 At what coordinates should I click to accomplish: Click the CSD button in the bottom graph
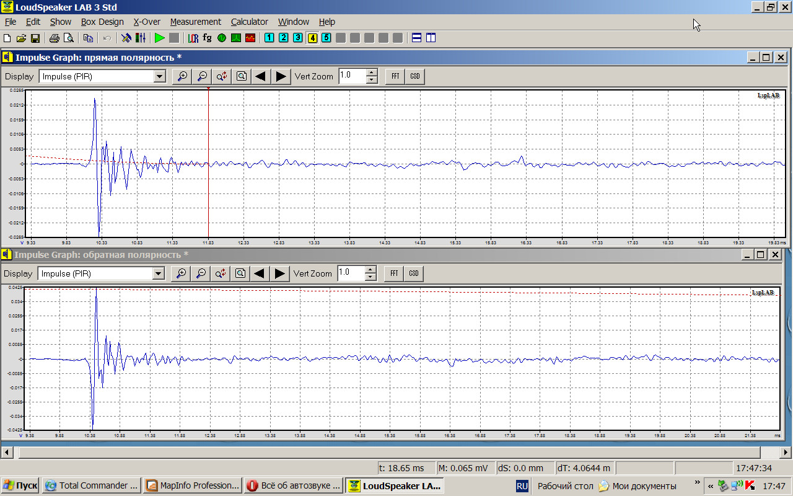(x=413, y=273)
